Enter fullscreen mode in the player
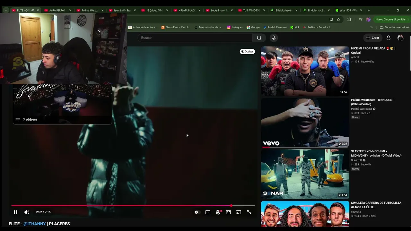Image resolution: width=411 pixels, height=231 pixels. (249, 212)
